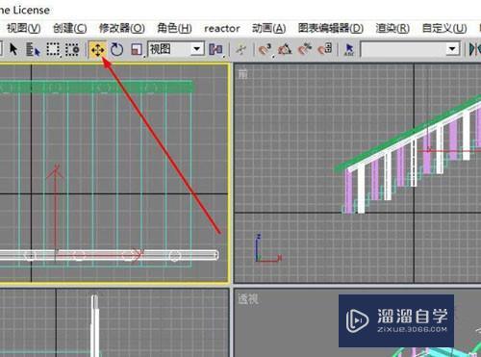
Task: Click the 透视 viewport label
Action: point(248,299)
